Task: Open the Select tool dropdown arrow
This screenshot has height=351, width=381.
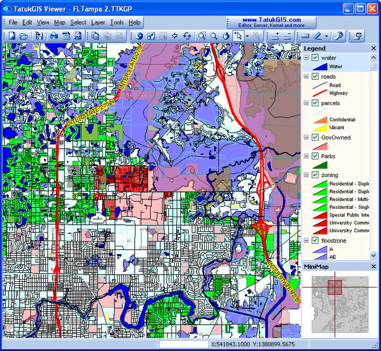Action: pos(247,36)
